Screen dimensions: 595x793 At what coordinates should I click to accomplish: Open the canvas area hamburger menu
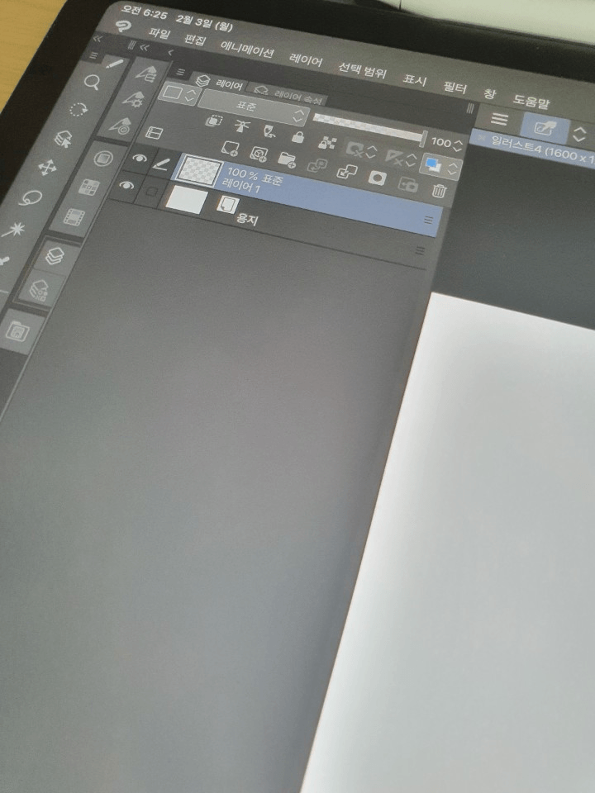pos(499,119)
